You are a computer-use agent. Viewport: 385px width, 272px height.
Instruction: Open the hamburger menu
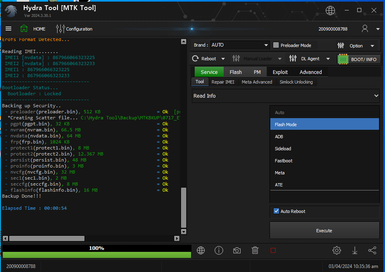8,29
